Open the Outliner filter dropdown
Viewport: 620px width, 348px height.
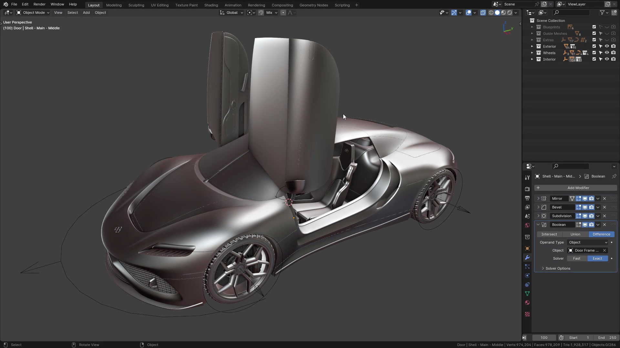coord(604,13)
